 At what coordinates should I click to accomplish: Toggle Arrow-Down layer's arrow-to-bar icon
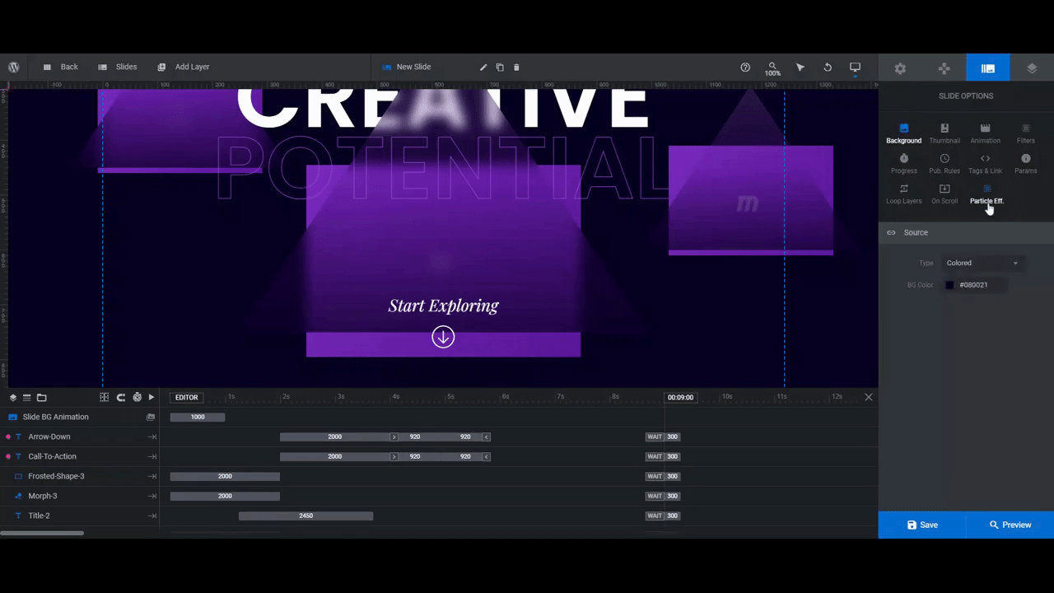(x=152, y=437)
